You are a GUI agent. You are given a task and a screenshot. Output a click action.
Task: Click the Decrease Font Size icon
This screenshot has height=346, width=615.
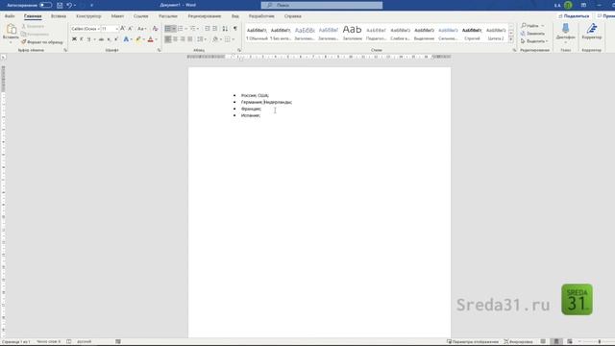click(131, 29)
